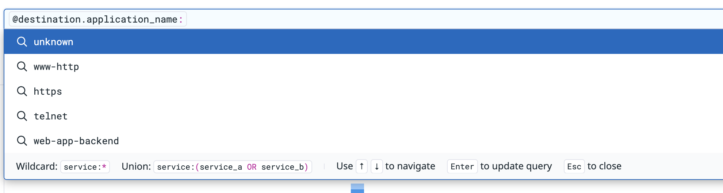Click the @destination.application_name query token
Image resolution: width=723 pixels, height=193 pixels.
[98, 19]
